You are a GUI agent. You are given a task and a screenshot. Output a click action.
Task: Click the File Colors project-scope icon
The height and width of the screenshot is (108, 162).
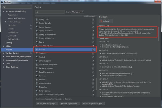31,25
